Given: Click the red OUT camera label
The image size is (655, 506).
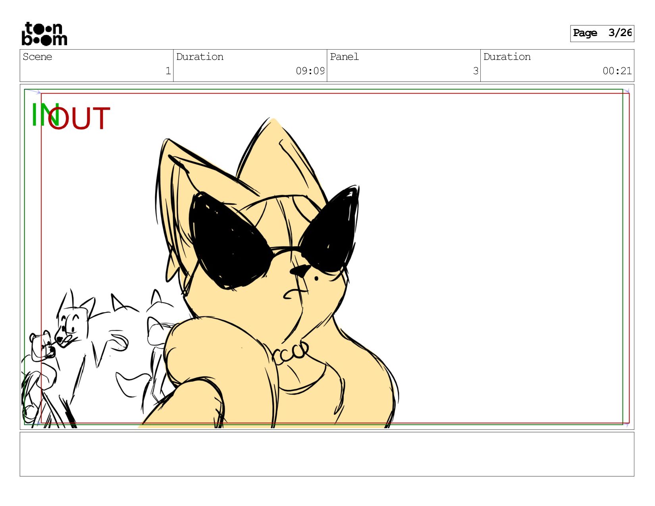Looking at the screenshot, I should click(x=79, y=118).
